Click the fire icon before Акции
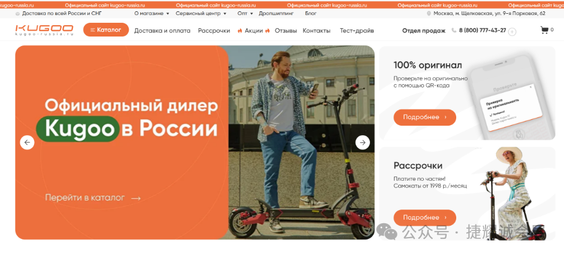The image size is (564, 255). coord(239,31)
